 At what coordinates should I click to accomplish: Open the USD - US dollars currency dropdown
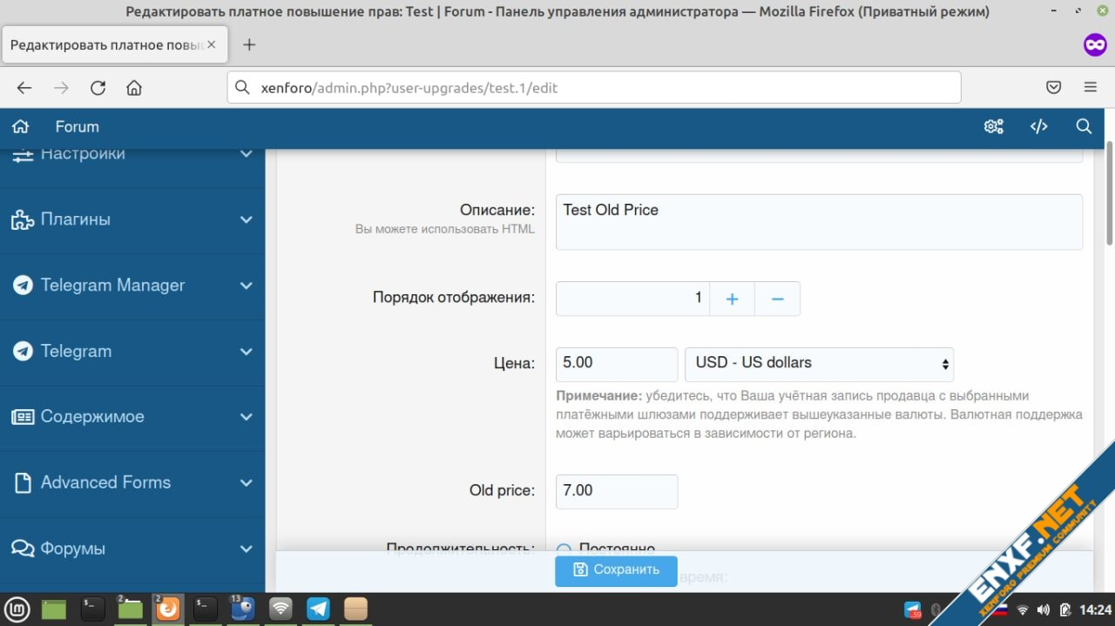coord(819,363)
